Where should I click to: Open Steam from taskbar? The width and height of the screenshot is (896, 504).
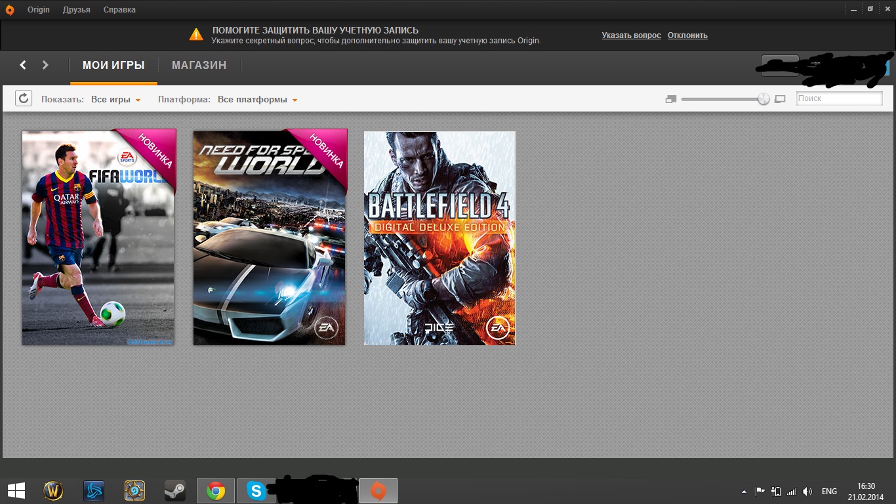coord(175,490)
